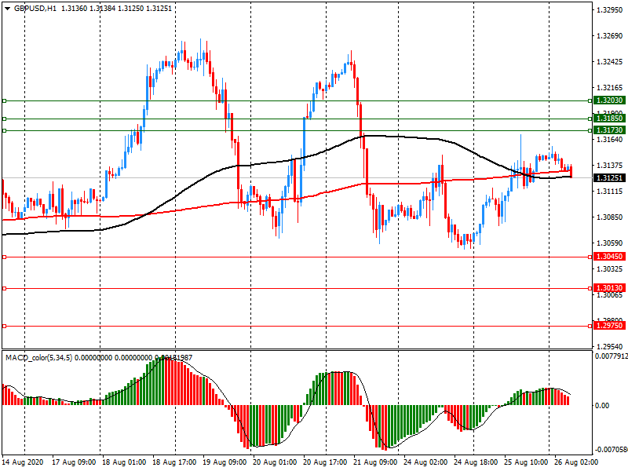628x471 pixels.
Task: Click the MACD 0.00 zero scale value
Action: tap(602, 406)
